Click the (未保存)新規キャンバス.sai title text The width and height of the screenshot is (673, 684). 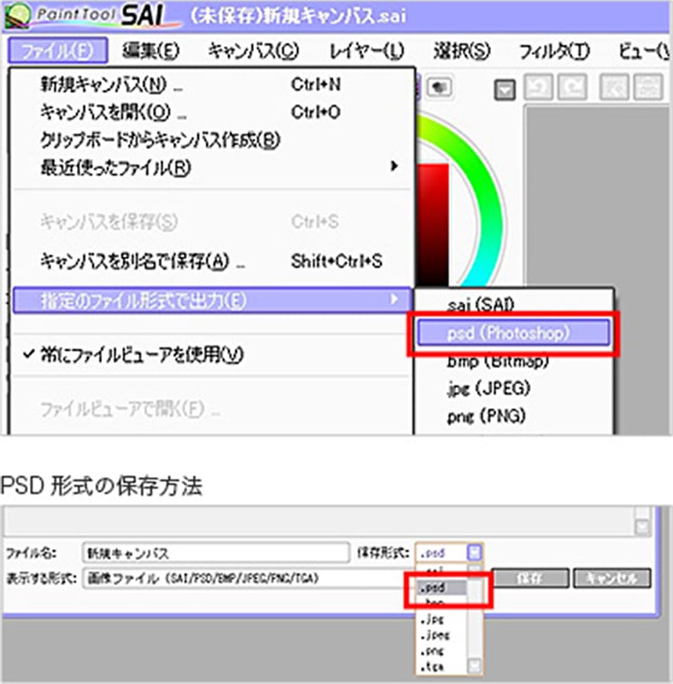click(x=298, y=16)
